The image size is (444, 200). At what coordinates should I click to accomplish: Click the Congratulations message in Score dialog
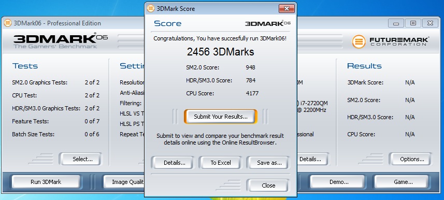(220, 38)
